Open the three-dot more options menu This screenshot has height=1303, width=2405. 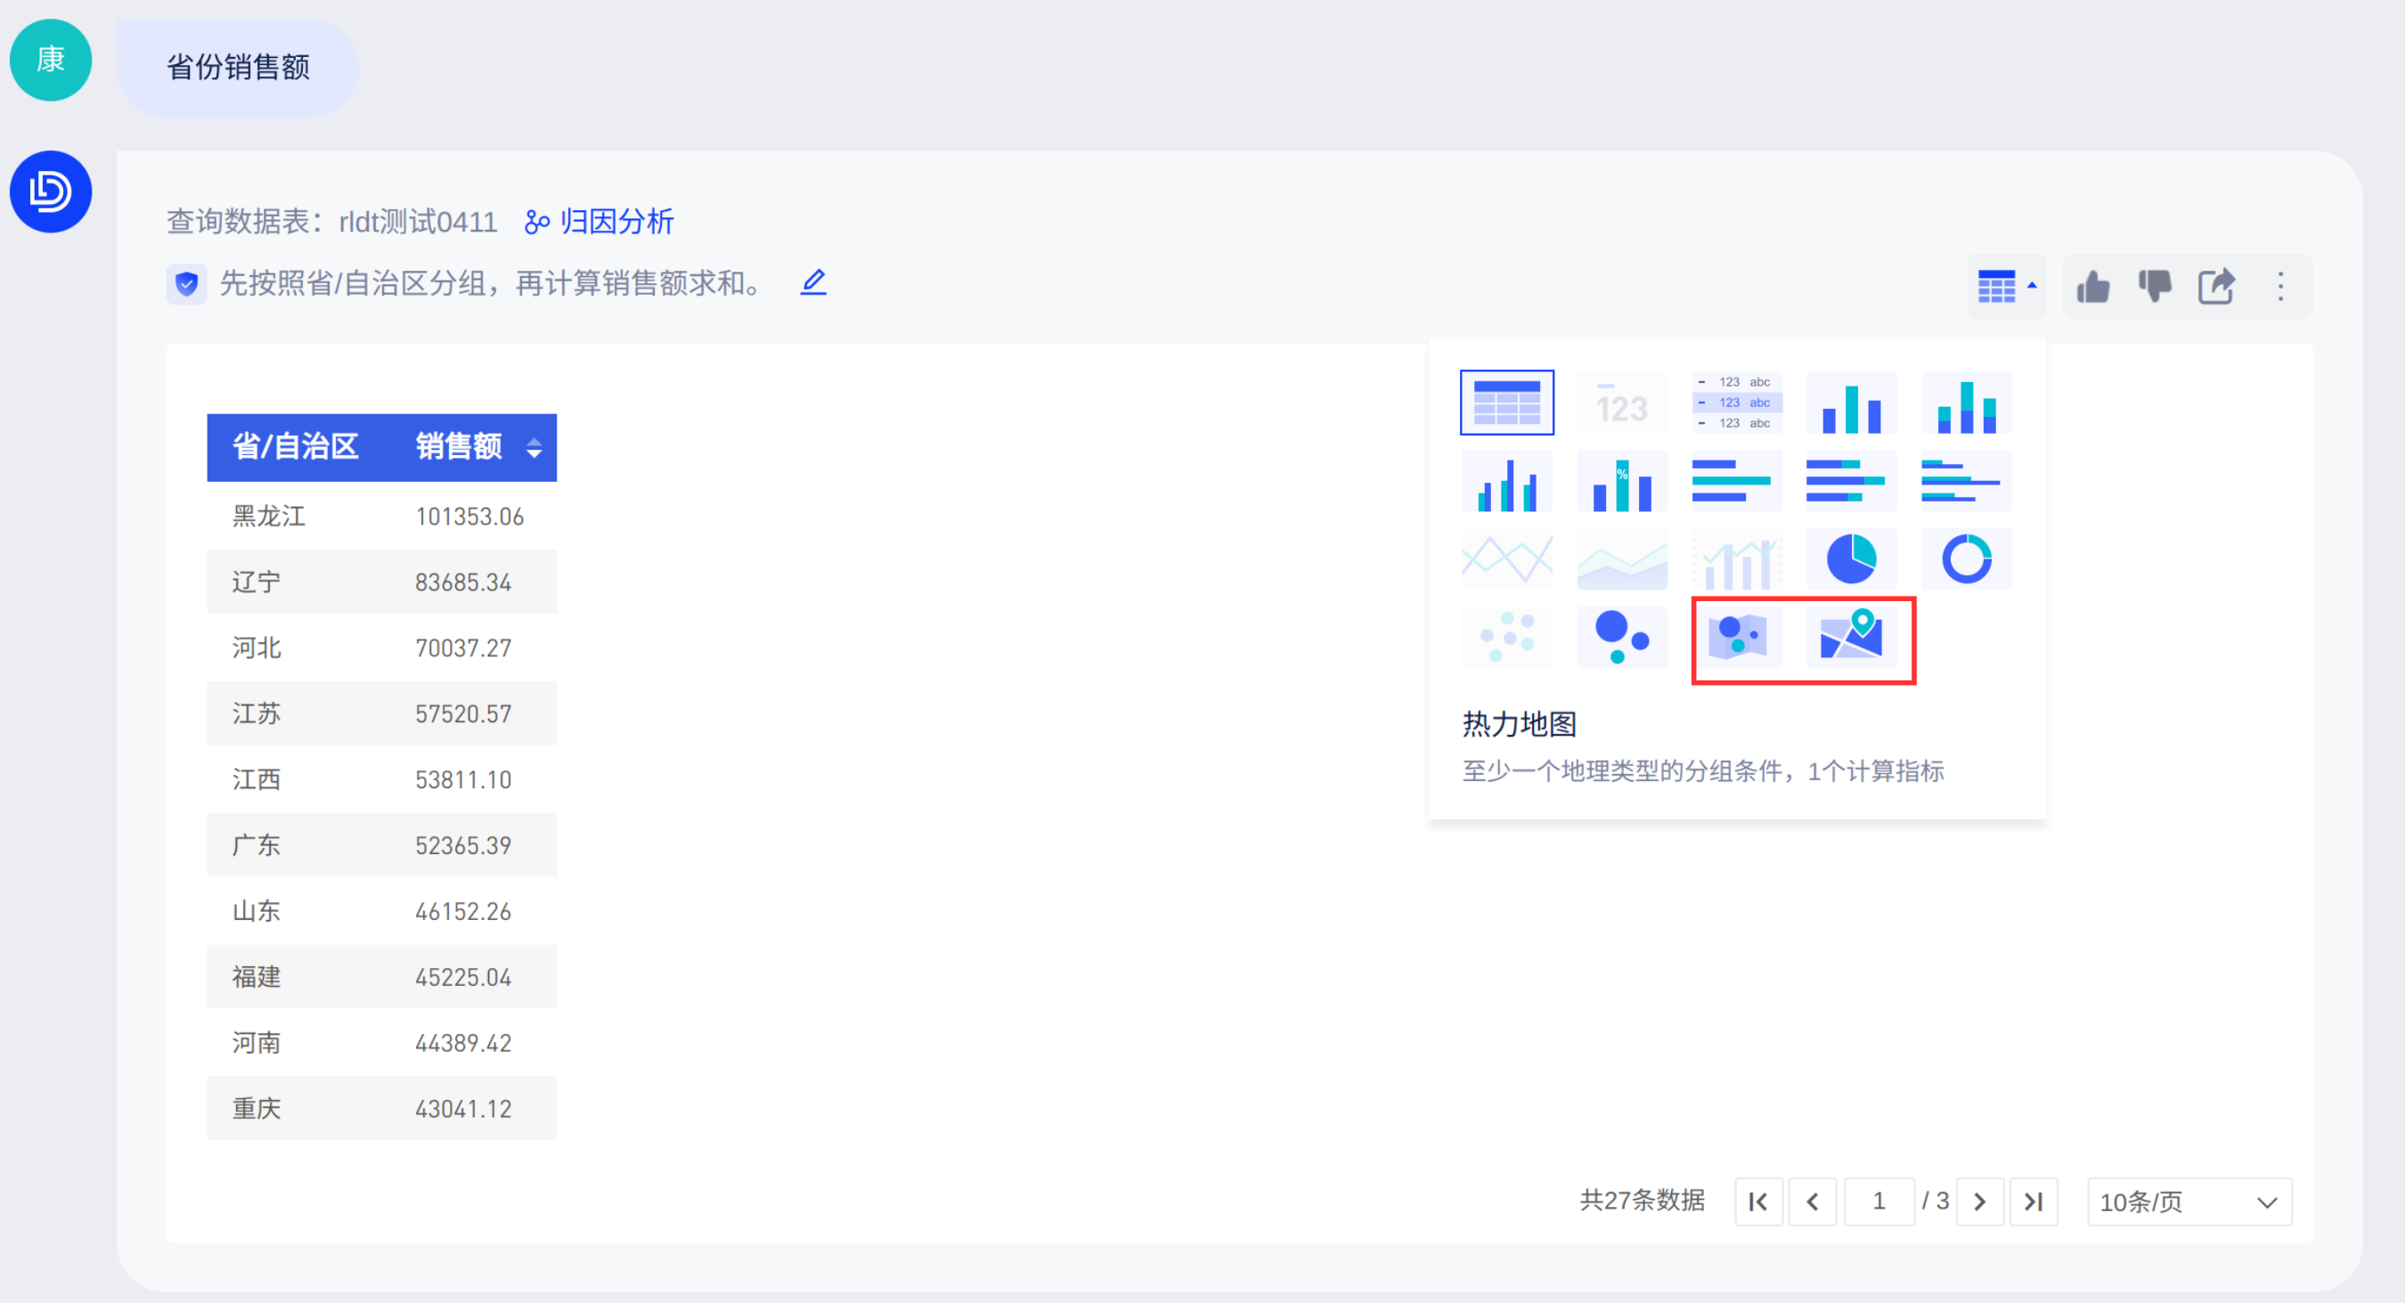tap(2280, 287)
